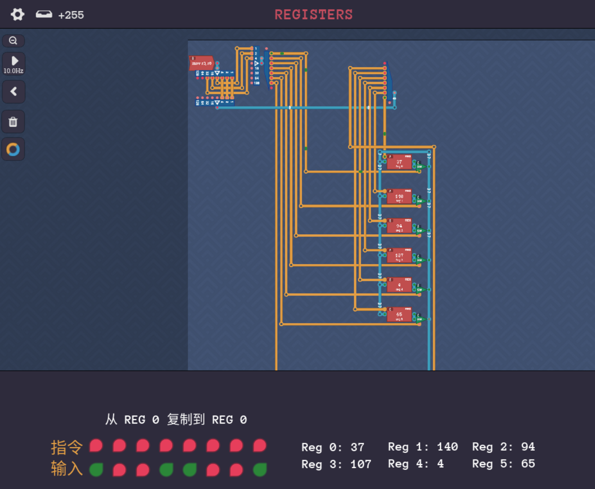Click the zoom out magnifier button
Viewport: 595px width, 489px height.
point(13,41)
